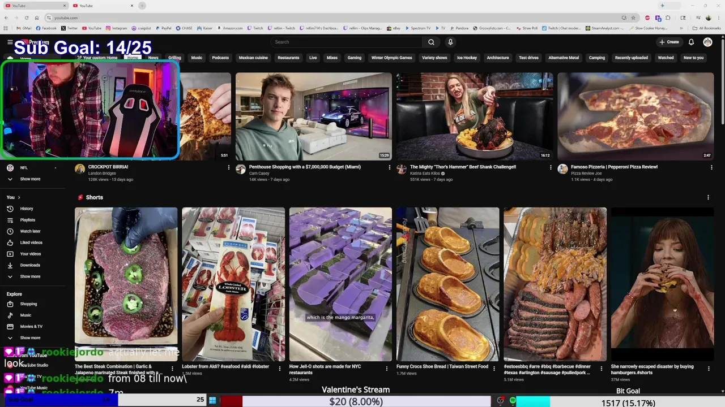Play the Famoso Pizzeria pizza thumbnail
725x407 pixels.
[636, 116]
